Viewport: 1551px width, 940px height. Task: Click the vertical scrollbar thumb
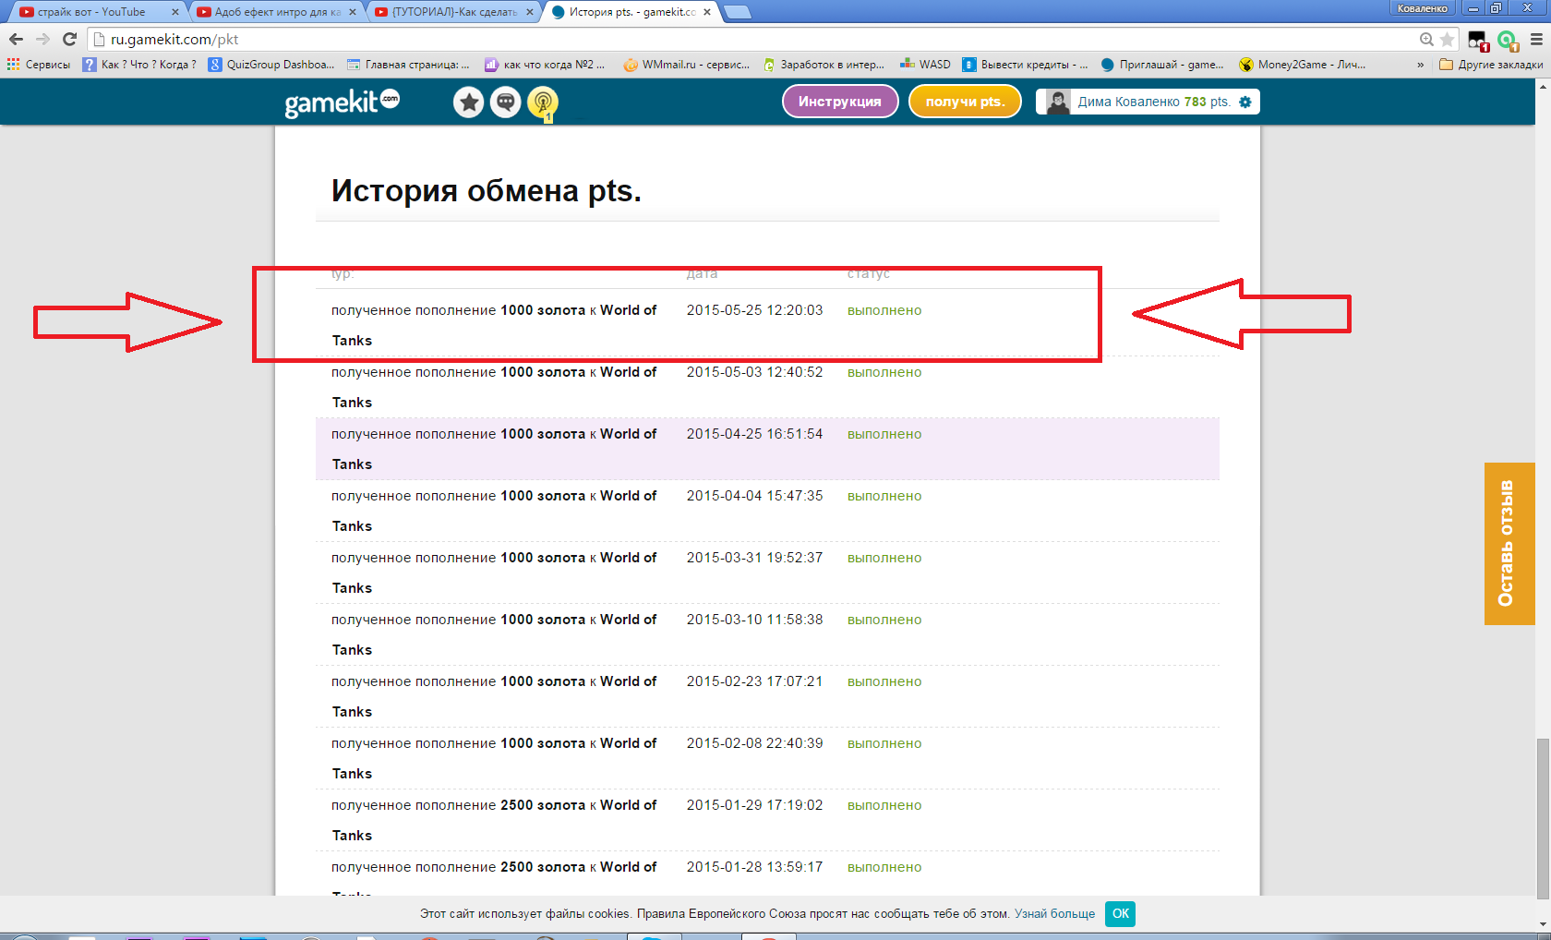pos(1543,818)
